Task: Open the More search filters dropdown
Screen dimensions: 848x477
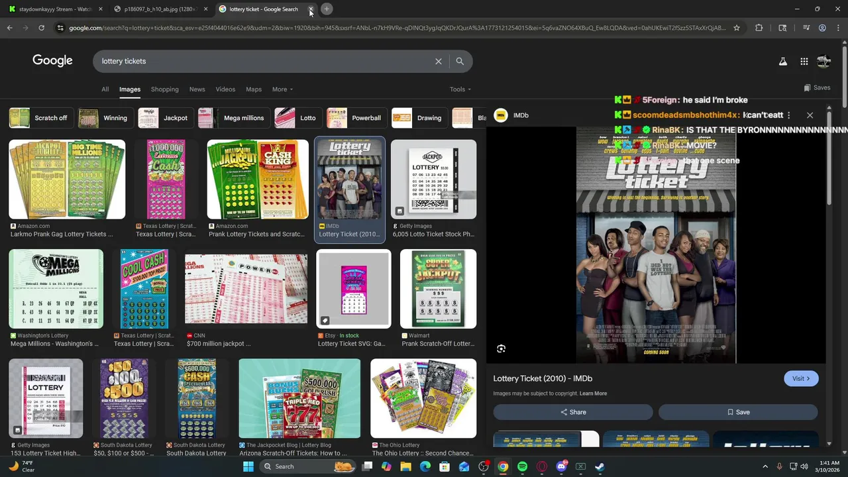Action: pos(282,89)
